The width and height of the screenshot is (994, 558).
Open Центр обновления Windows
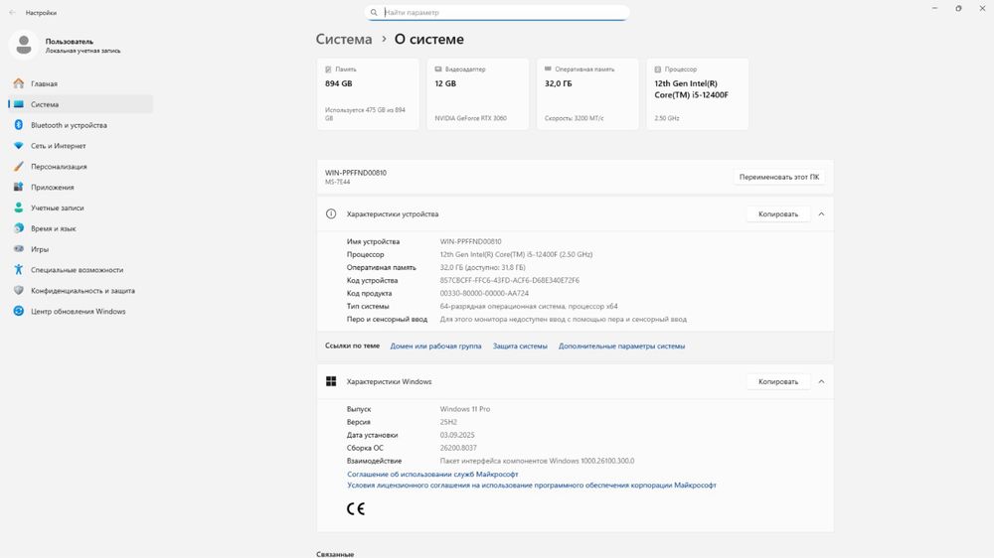(78, 312)
